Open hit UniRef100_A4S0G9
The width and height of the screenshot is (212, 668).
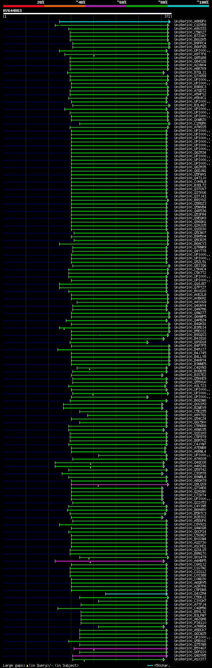coord(190,302)
